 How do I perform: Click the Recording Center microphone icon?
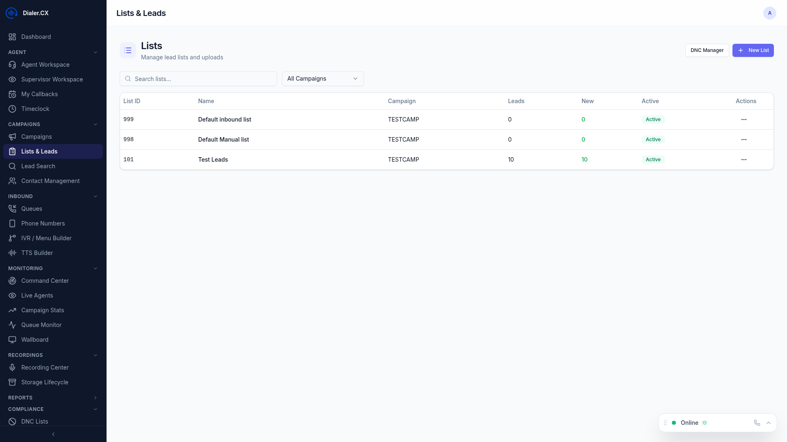tap(12, 368)
